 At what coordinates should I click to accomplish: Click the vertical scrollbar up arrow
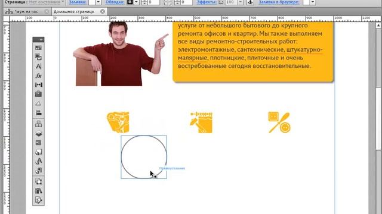[x=378, y=25]
